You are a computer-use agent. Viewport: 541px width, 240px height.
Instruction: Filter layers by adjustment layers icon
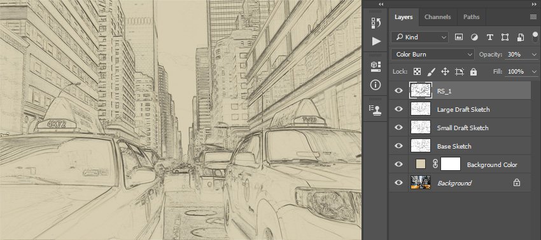tap(474, 37)
